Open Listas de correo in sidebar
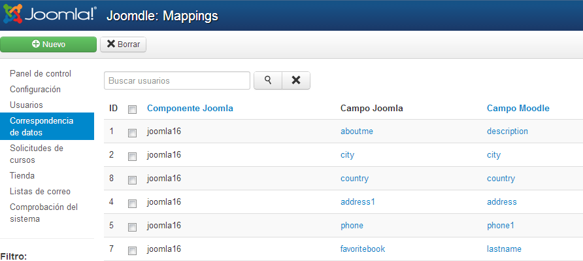The image size is (583, 261). pyautogui.click(x=40, y=192)
